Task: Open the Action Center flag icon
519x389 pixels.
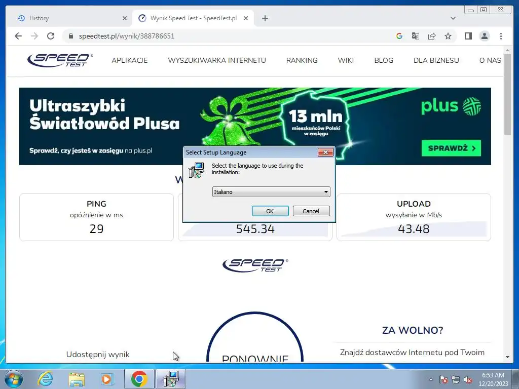Action: click(443, 379)
